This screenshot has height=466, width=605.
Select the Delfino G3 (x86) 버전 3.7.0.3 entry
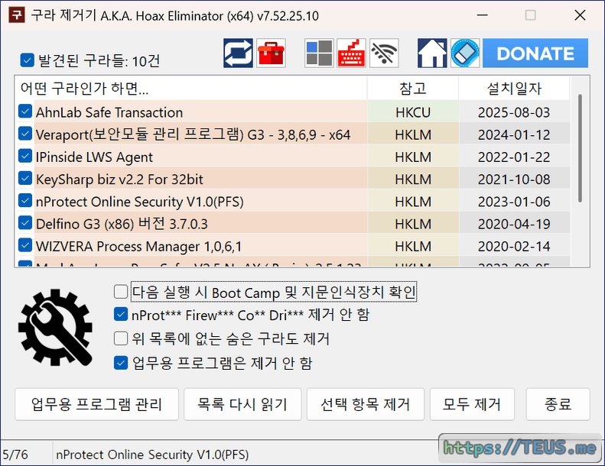pos(122,224)
